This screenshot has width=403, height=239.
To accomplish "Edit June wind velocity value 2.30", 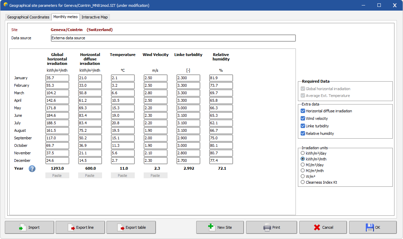I will click(155, 115).
